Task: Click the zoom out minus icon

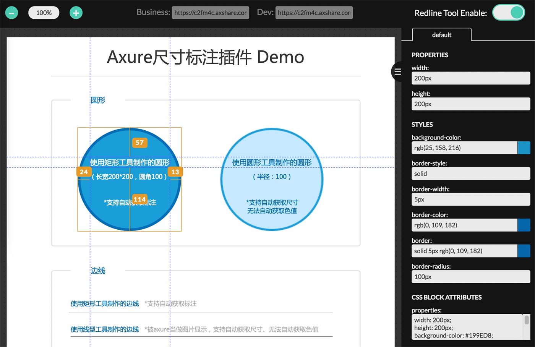Action: click(x=11, y=13)
